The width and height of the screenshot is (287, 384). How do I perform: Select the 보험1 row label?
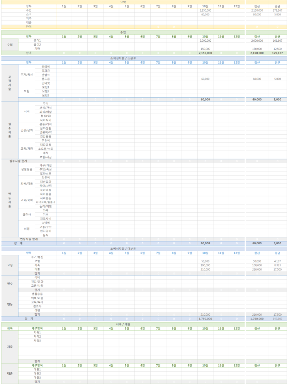pyautogui.click(x=46, y=87)
